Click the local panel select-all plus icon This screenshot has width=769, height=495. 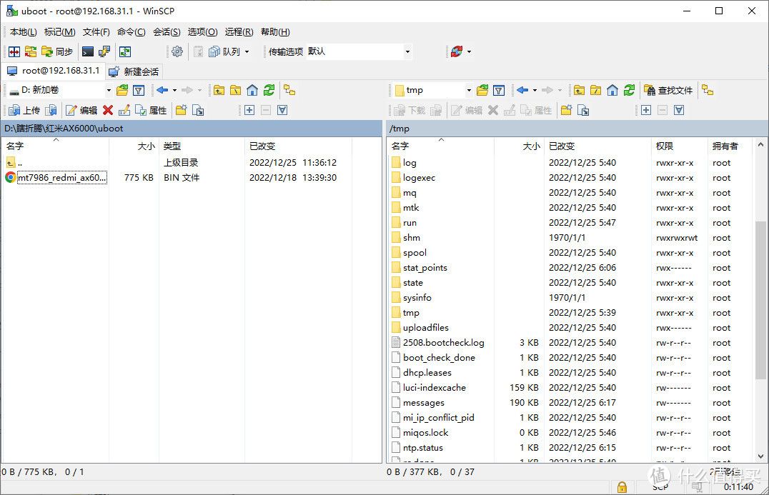tap(249, 110)
